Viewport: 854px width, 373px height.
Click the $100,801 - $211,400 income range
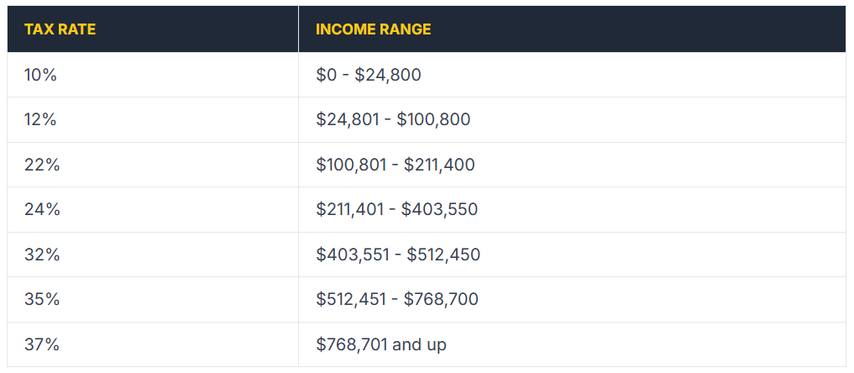pos(396,165)
